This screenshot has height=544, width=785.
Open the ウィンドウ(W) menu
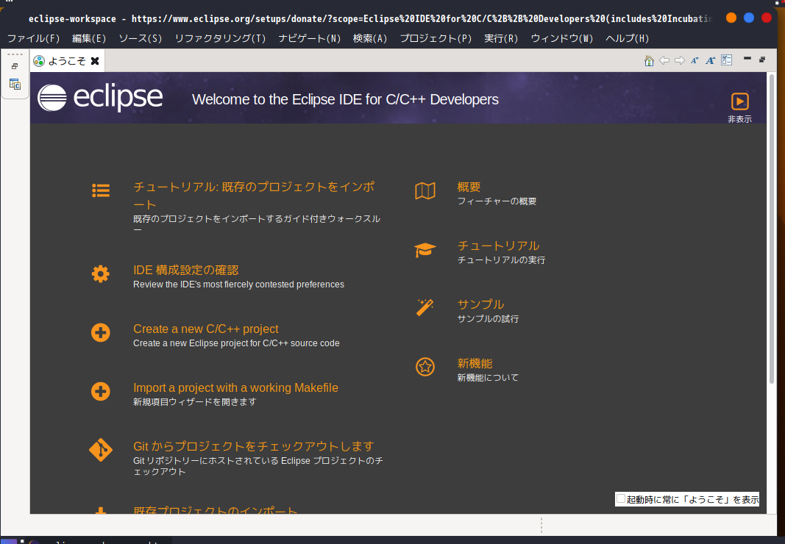point(562,38)
